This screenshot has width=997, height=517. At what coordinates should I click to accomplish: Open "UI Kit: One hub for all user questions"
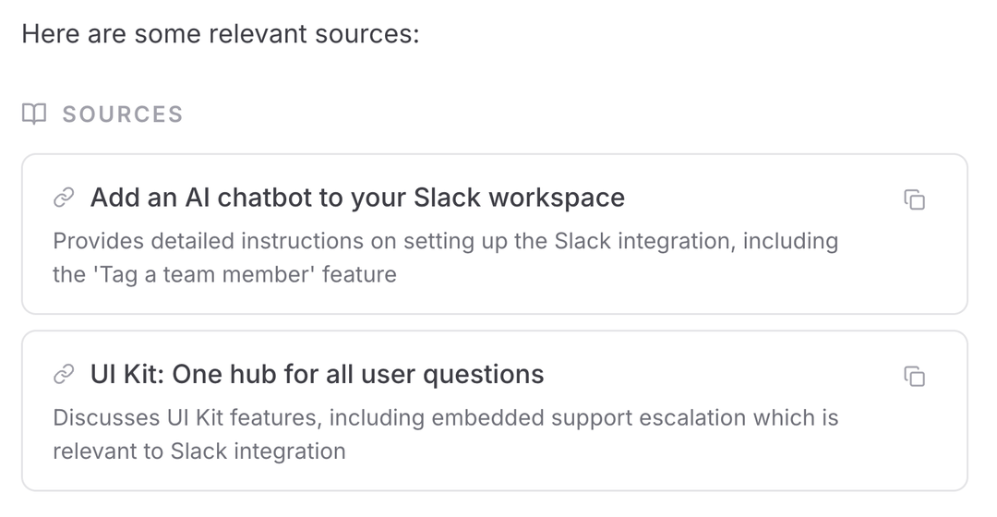[x=317, y=374]
